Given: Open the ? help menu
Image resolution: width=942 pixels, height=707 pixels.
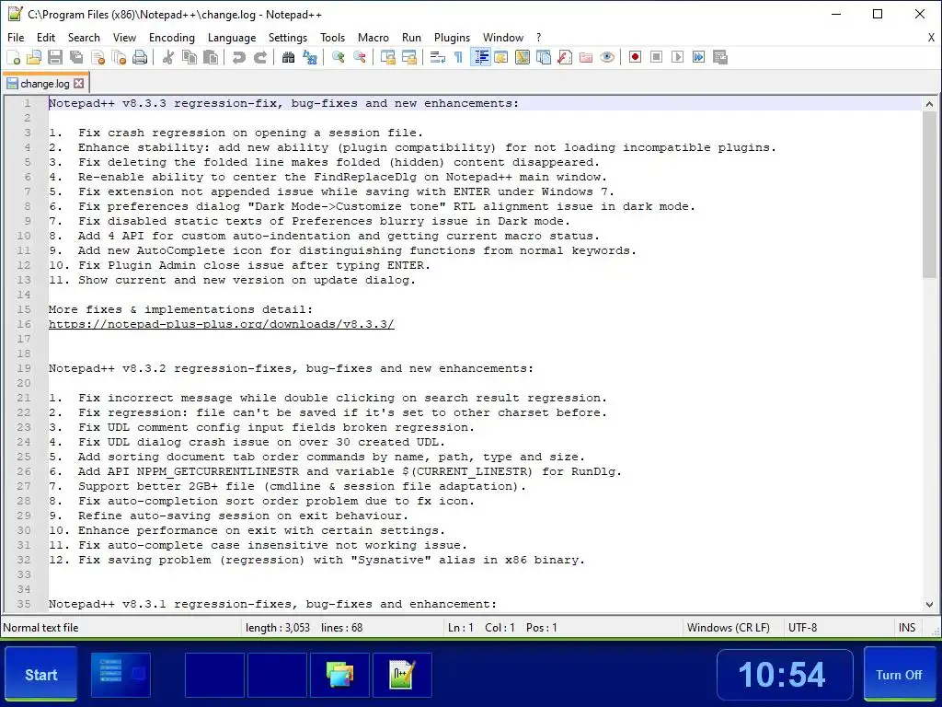Looking at the screenshot, I should point(539,37).
